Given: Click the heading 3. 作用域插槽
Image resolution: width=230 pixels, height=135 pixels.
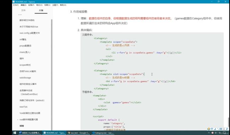Looking at the screenshot, I should click(x=79, y=12).
